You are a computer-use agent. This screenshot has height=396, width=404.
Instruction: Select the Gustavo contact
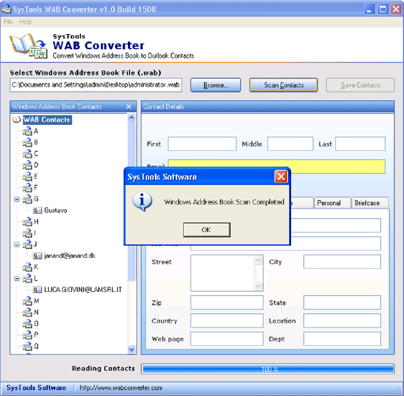[x=56, y=210]
